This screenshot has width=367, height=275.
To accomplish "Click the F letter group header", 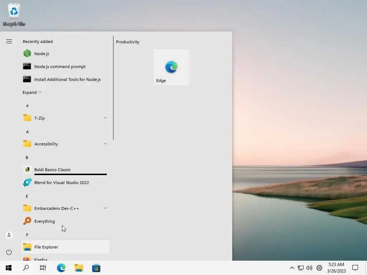I will [x=27, y=235].
